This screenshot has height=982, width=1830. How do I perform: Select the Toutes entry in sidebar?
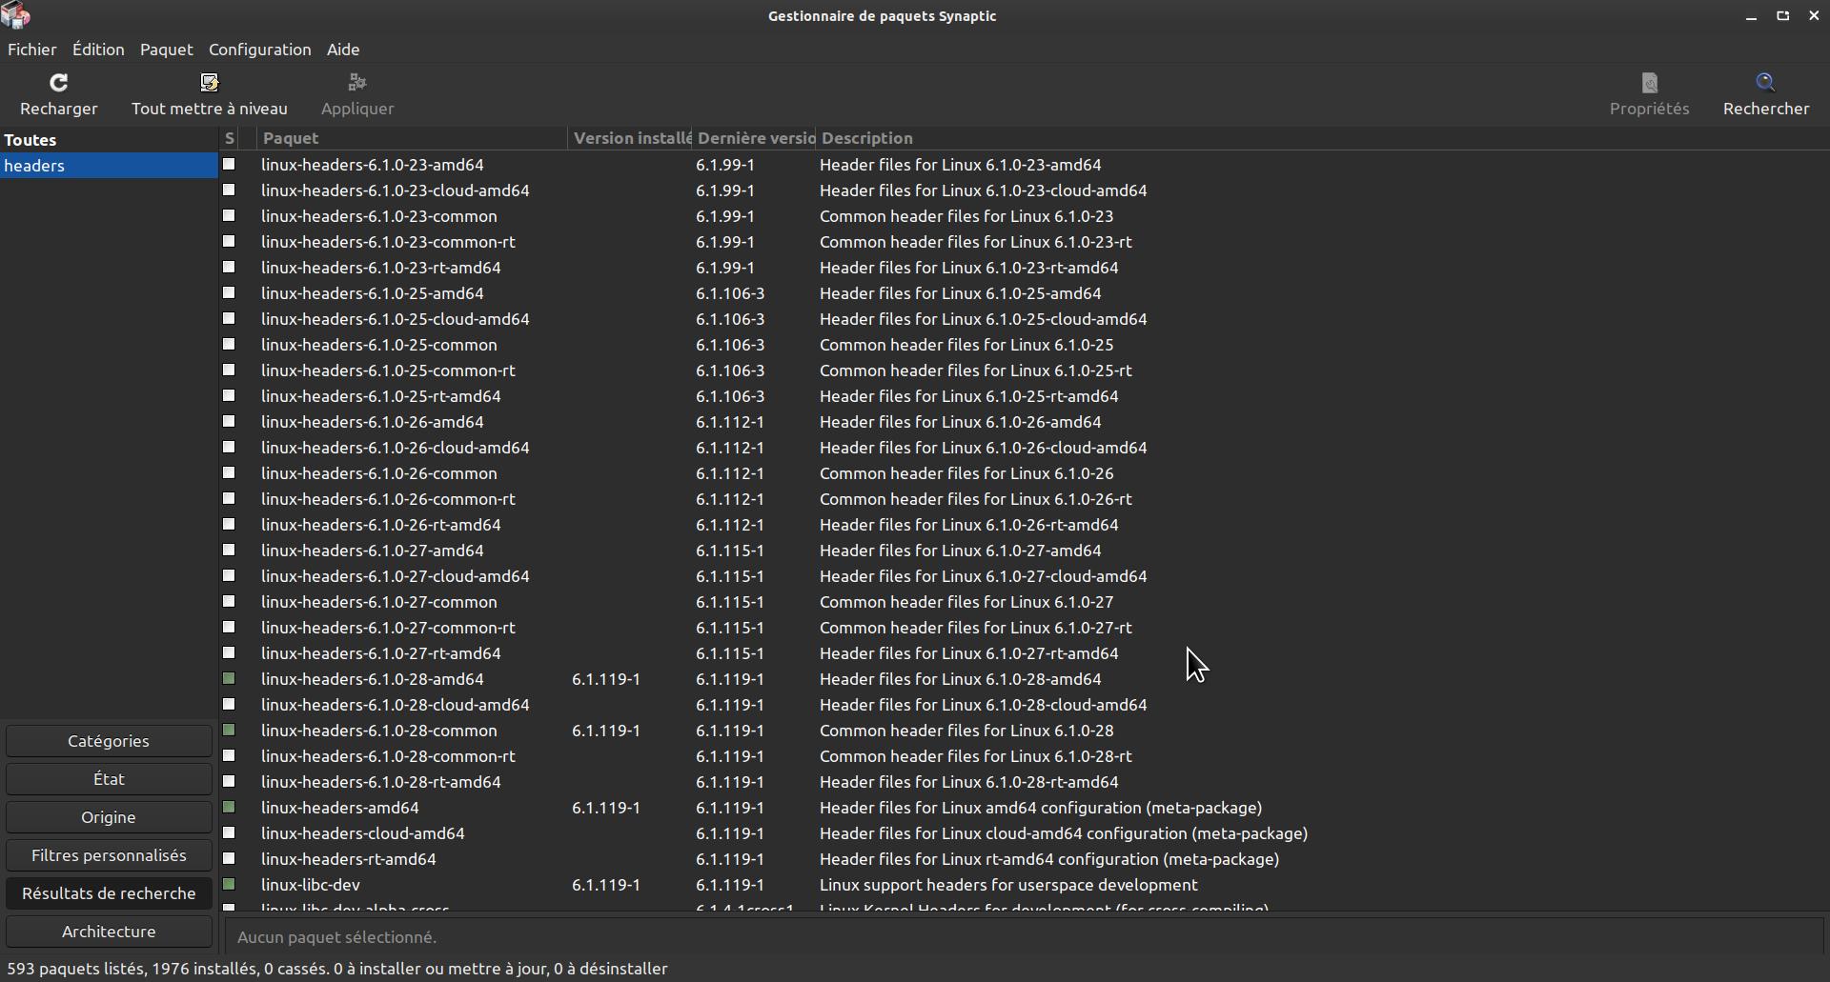(x=109, y=140)
